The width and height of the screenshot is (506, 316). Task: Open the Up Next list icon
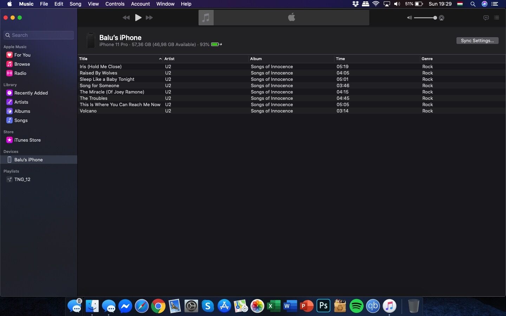pyautogui.click(x=497, y=18)
